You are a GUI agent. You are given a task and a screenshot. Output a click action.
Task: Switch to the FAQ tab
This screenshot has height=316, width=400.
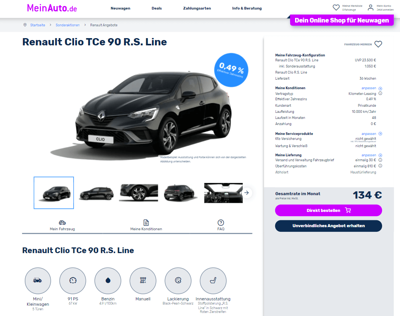221,226
